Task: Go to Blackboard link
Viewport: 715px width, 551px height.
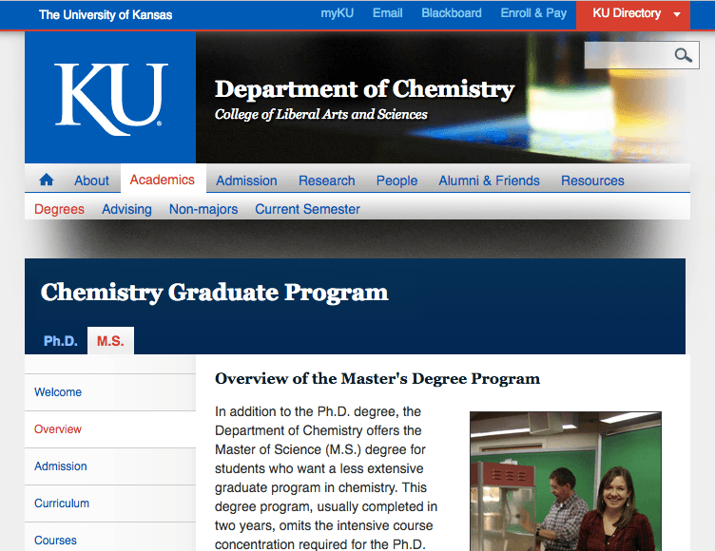Action: pos(452,13)
